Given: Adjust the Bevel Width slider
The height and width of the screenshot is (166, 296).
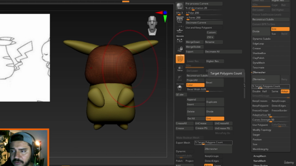Looking at the screenshot, I should click(205, 89).
